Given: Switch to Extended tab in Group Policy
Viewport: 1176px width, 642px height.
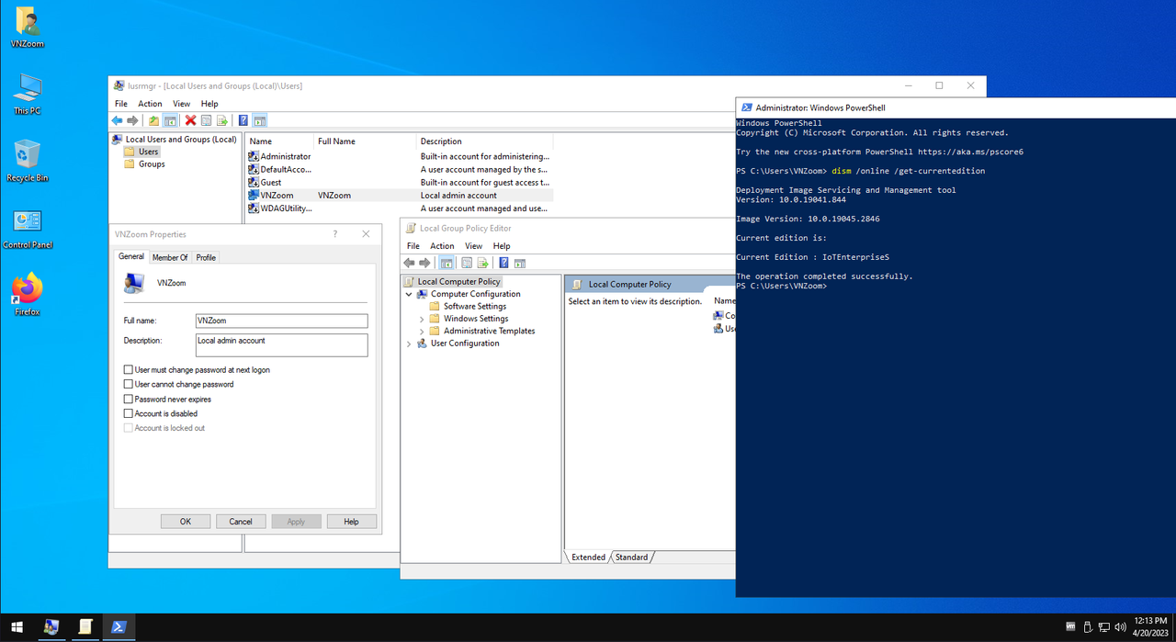Looking at the screenshot, I should tap(588, 558).
